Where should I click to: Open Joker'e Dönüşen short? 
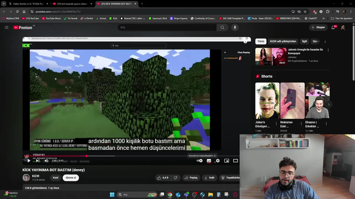267,101
